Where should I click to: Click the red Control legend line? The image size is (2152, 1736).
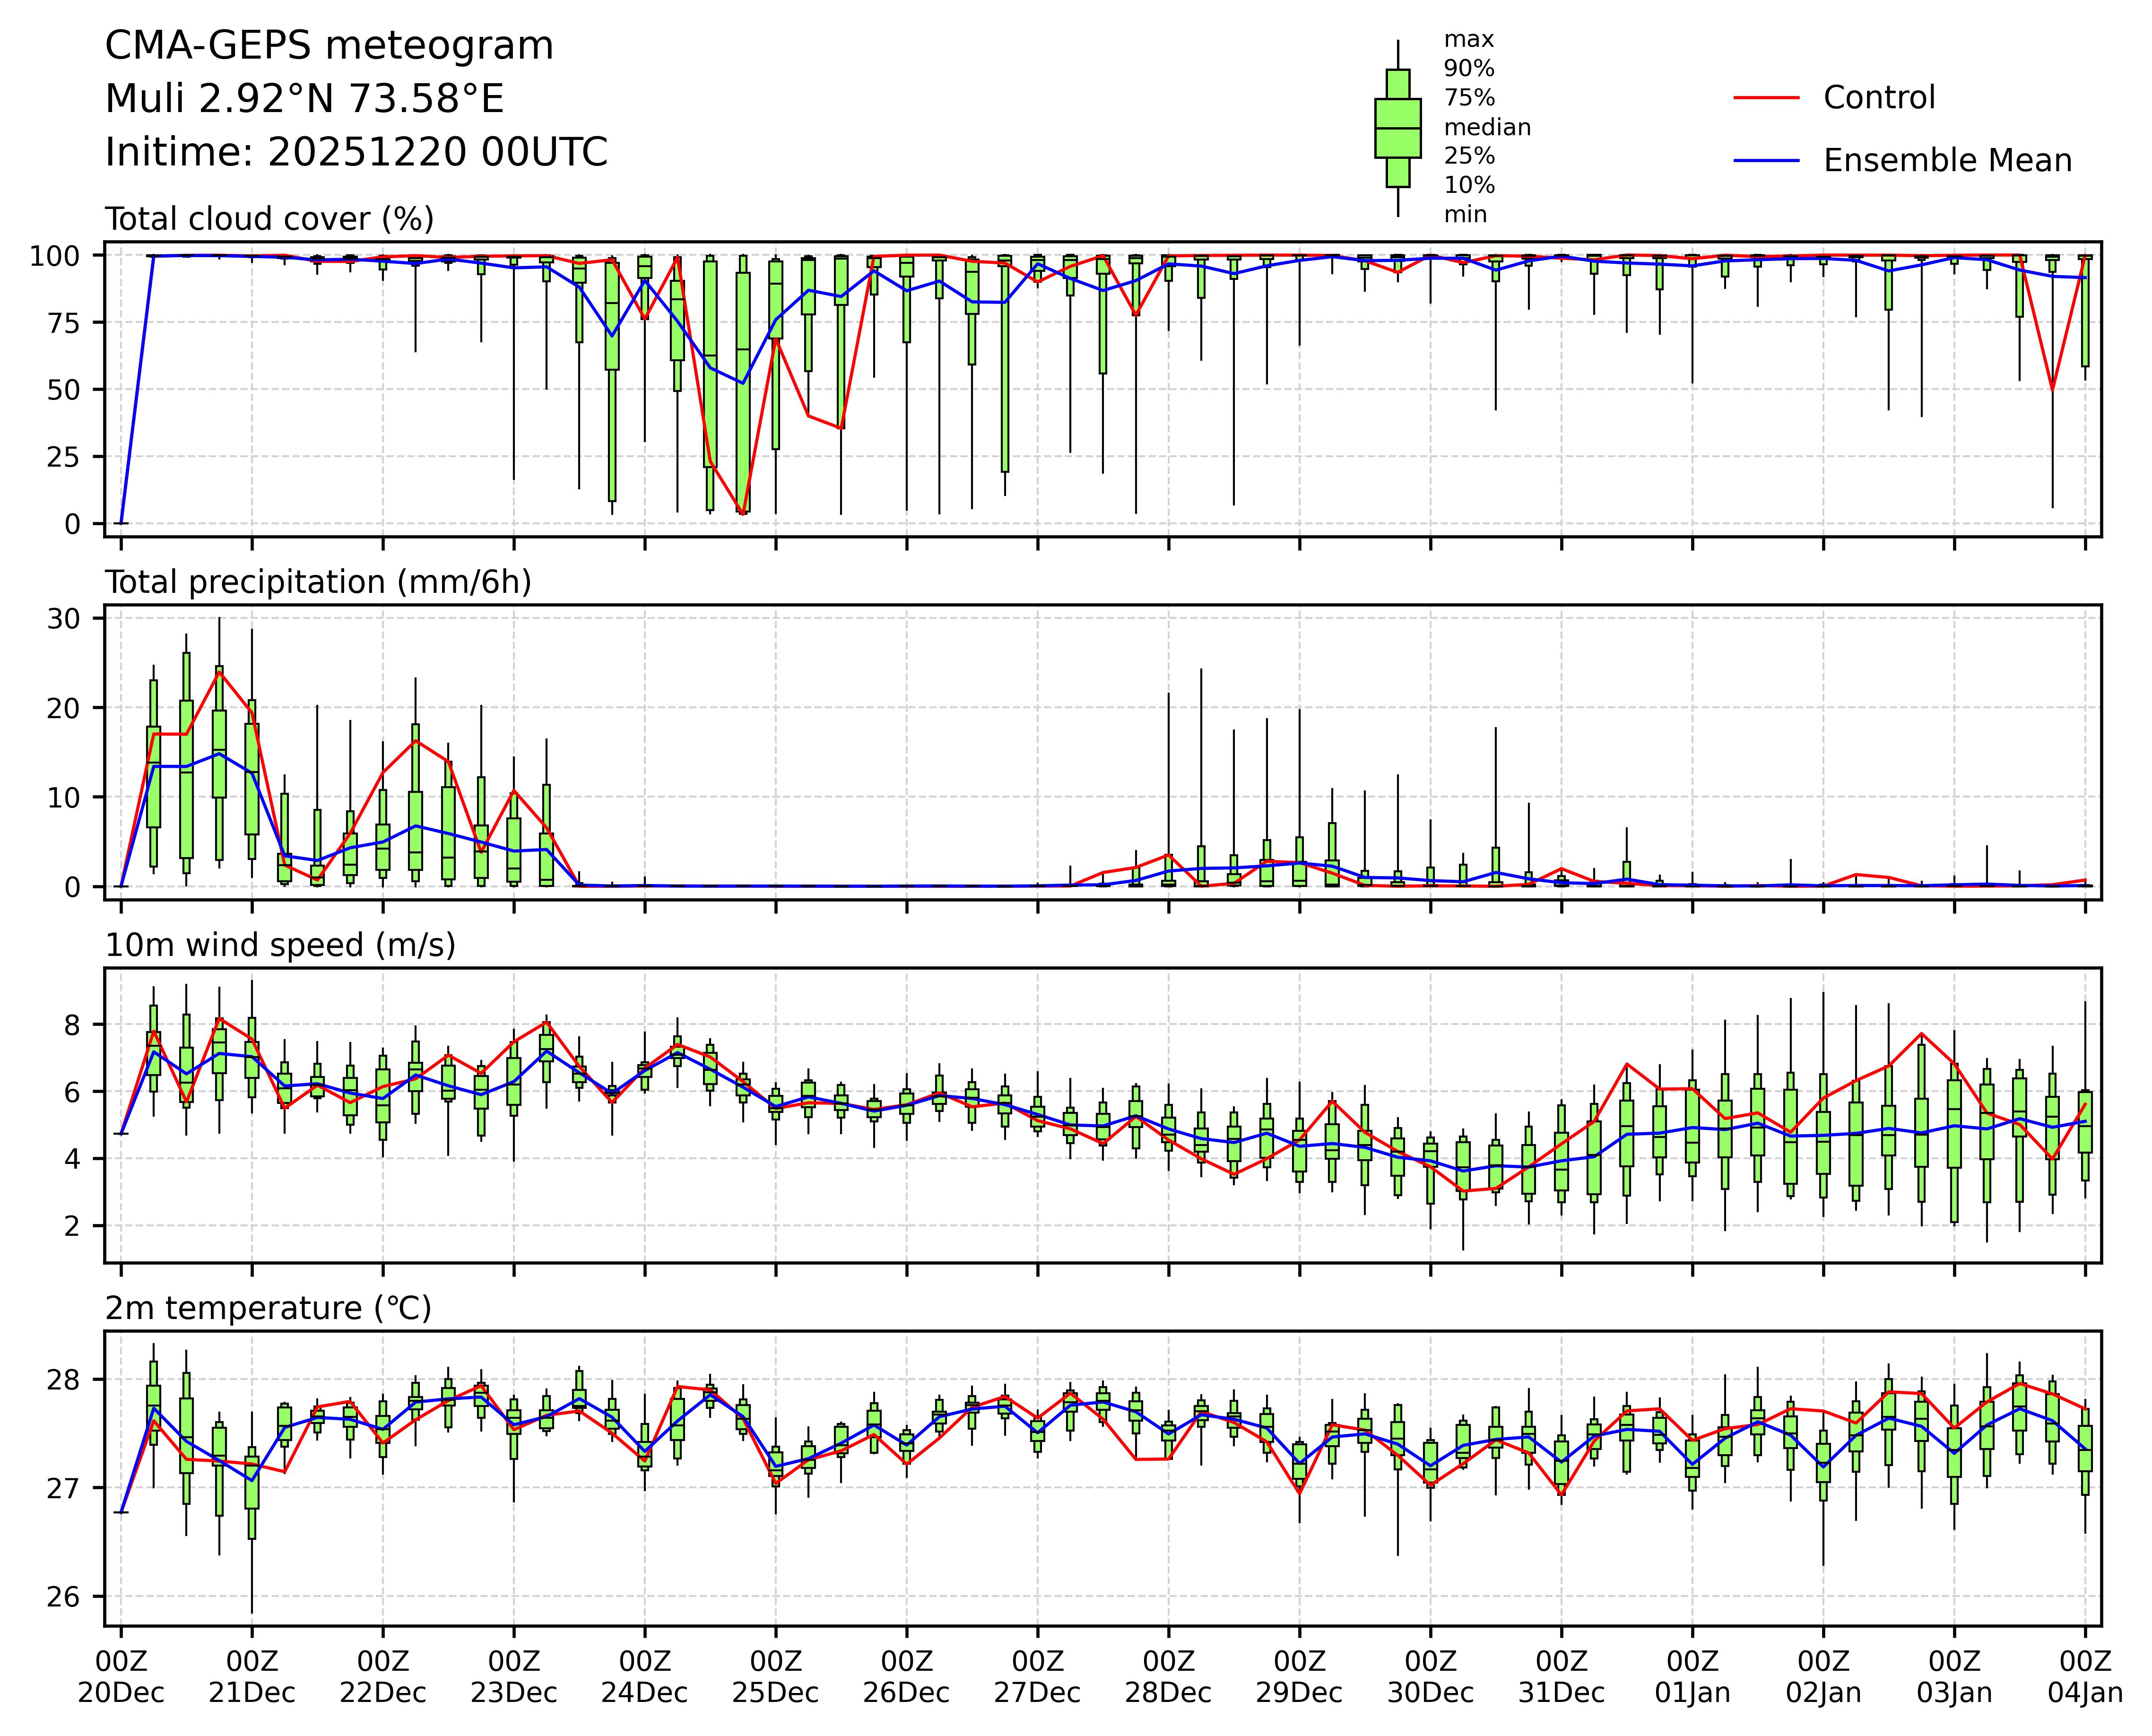tap(1766, 98)
